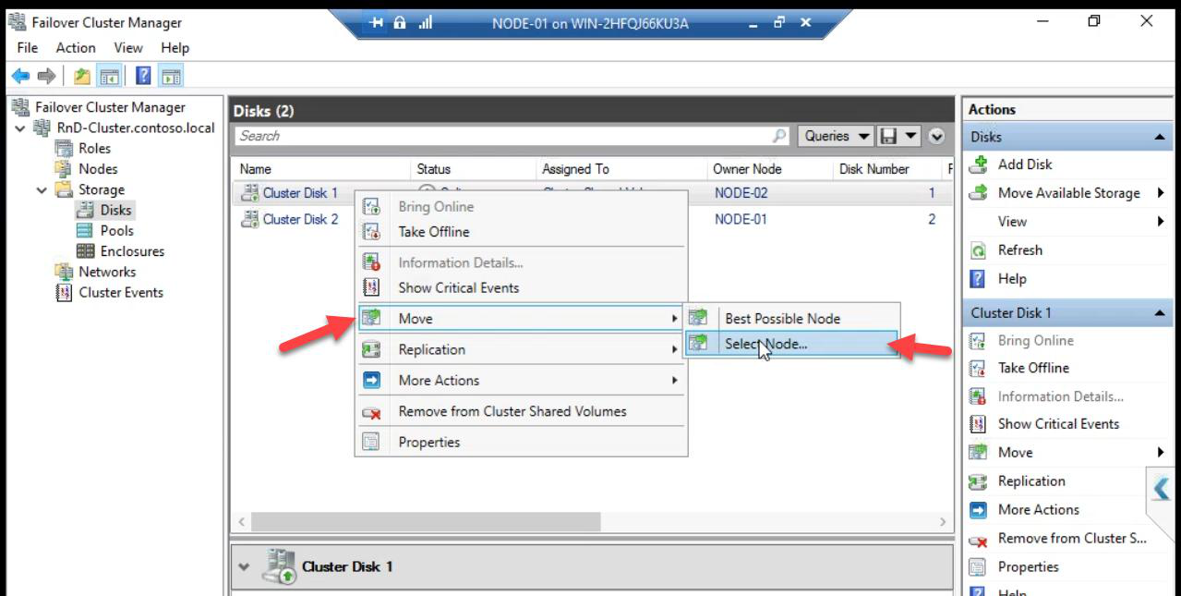Choose Remove from Cluster Shared Volumes
The image size is (1181, 596).
click(x=522, y=411)
